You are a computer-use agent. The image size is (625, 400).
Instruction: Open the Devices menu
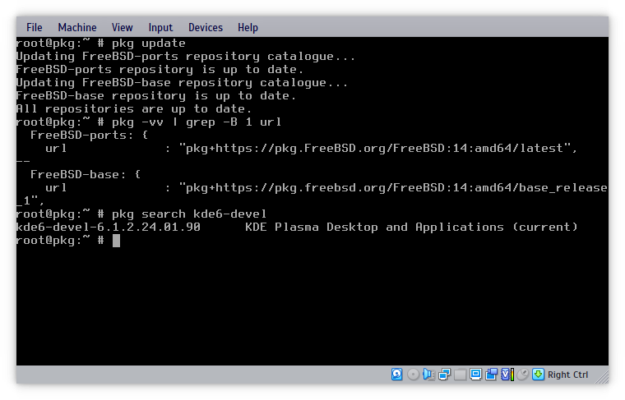[205, 27]
